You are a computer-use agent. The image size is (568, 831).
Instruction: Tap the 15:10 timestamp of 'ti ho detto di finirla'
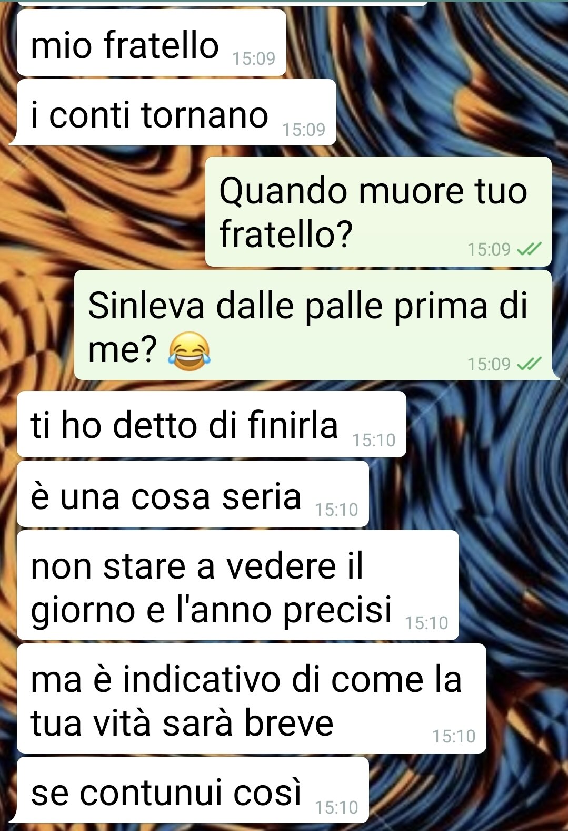click(x=374, y=440)
